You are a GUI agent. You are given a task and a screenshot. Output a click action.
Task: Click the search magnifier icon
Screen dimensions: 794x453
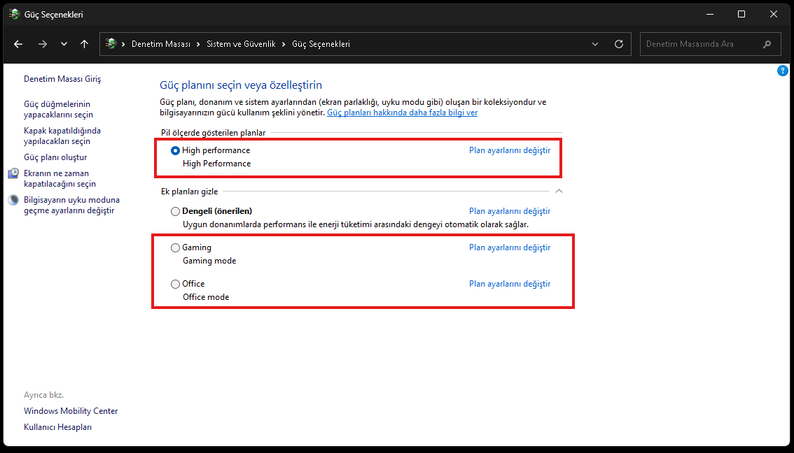767,44
